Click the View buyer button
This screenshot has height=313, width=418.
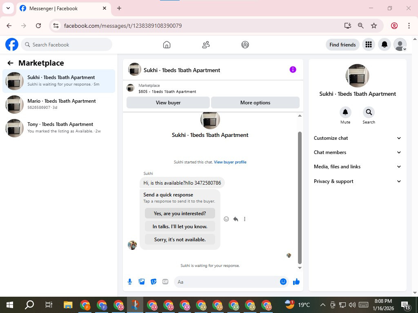pos(168,102)
